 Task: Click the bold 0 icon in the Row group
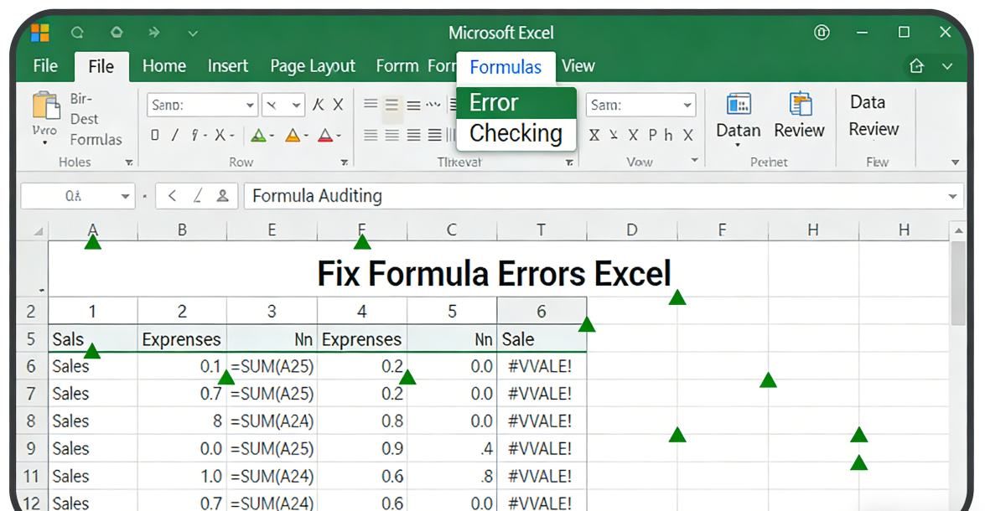click(154, 135)
